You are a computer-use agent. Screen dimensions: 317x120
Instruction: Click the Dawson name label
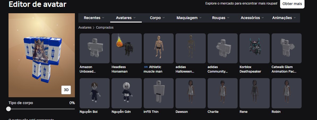pyautogui.click(x=182, y=112)
